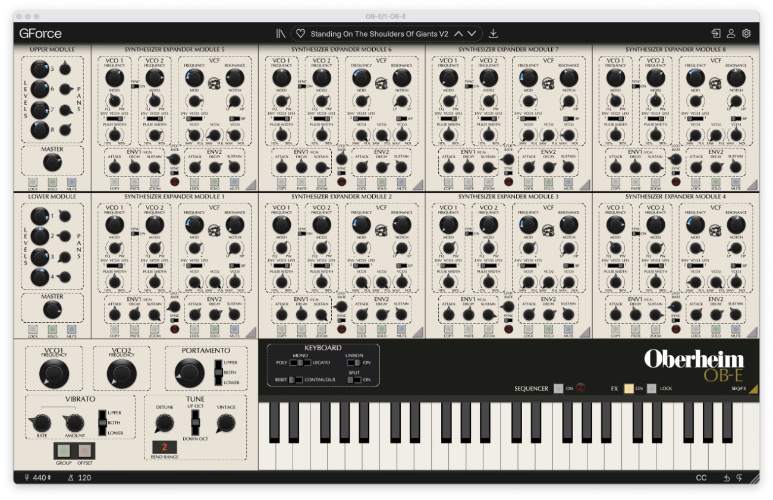Open the user account icon

[x=731, y=34]
